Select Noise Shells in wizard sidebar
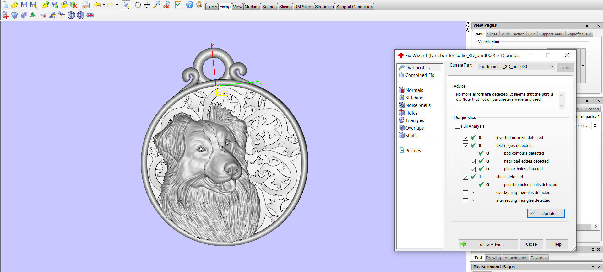 (x=418, y=105)
